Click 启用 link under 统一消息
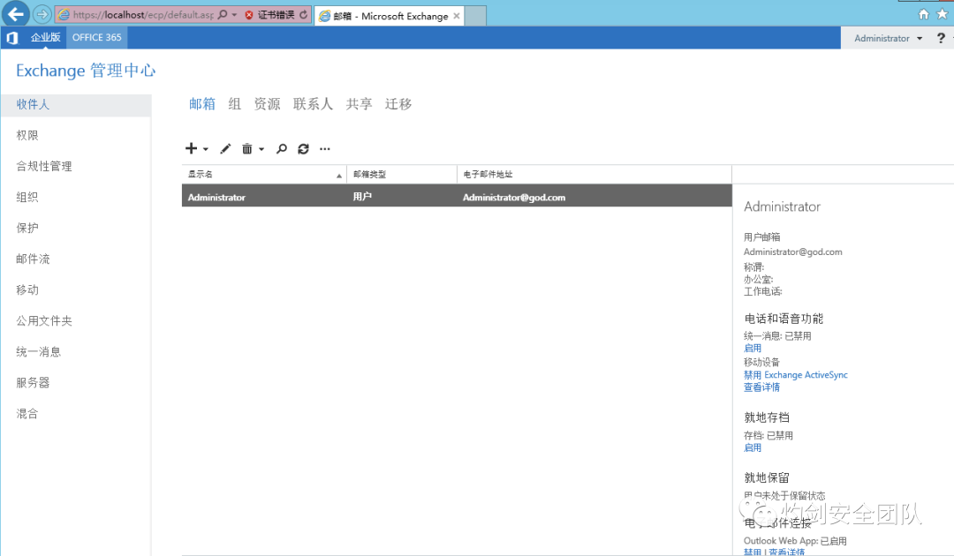 pyautogui.click(x=753, y=349)
